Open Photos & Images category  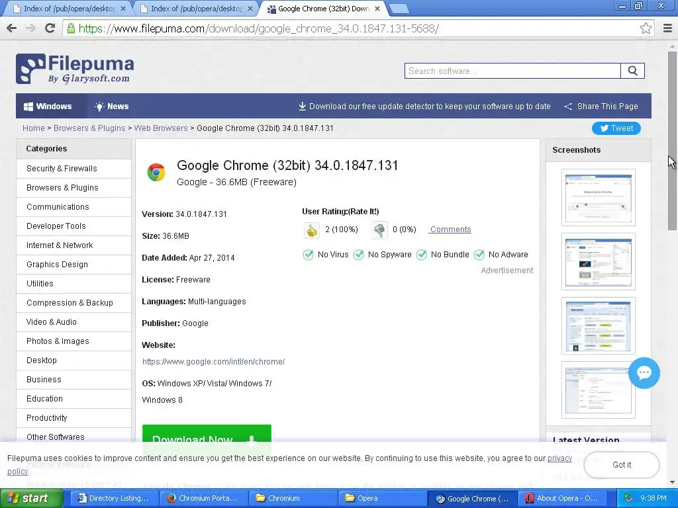[x=73, y=341]
